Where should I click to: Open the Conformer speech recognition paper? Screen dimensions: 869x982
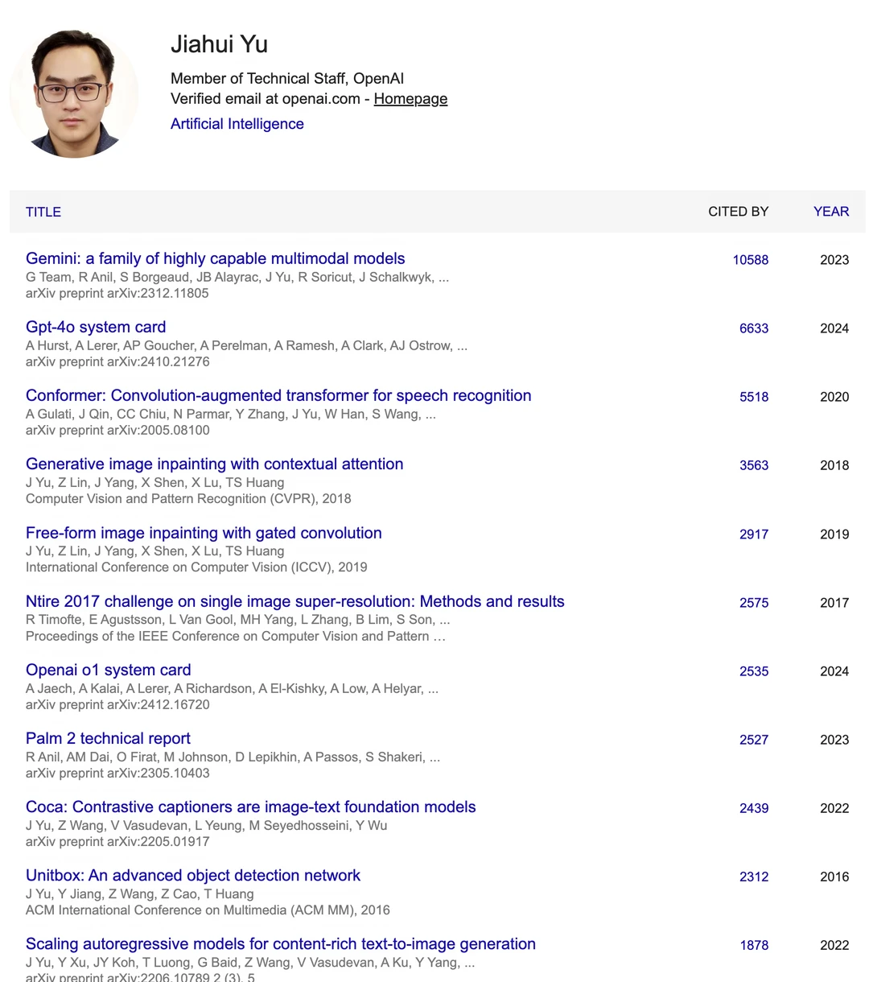[x=278, y=395]
